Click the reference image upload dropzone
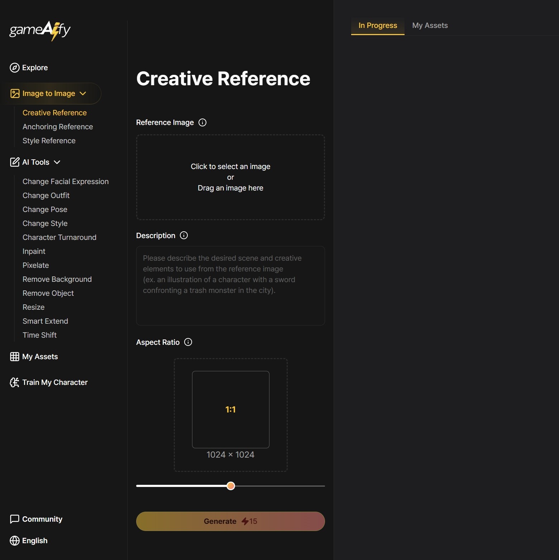This screenshot has width=559, height=560. pos(230,177)
